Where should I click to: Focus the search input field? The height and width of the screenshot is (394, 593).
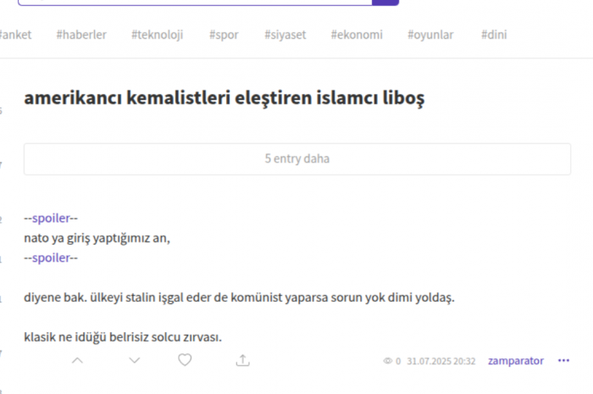(195, 2)
